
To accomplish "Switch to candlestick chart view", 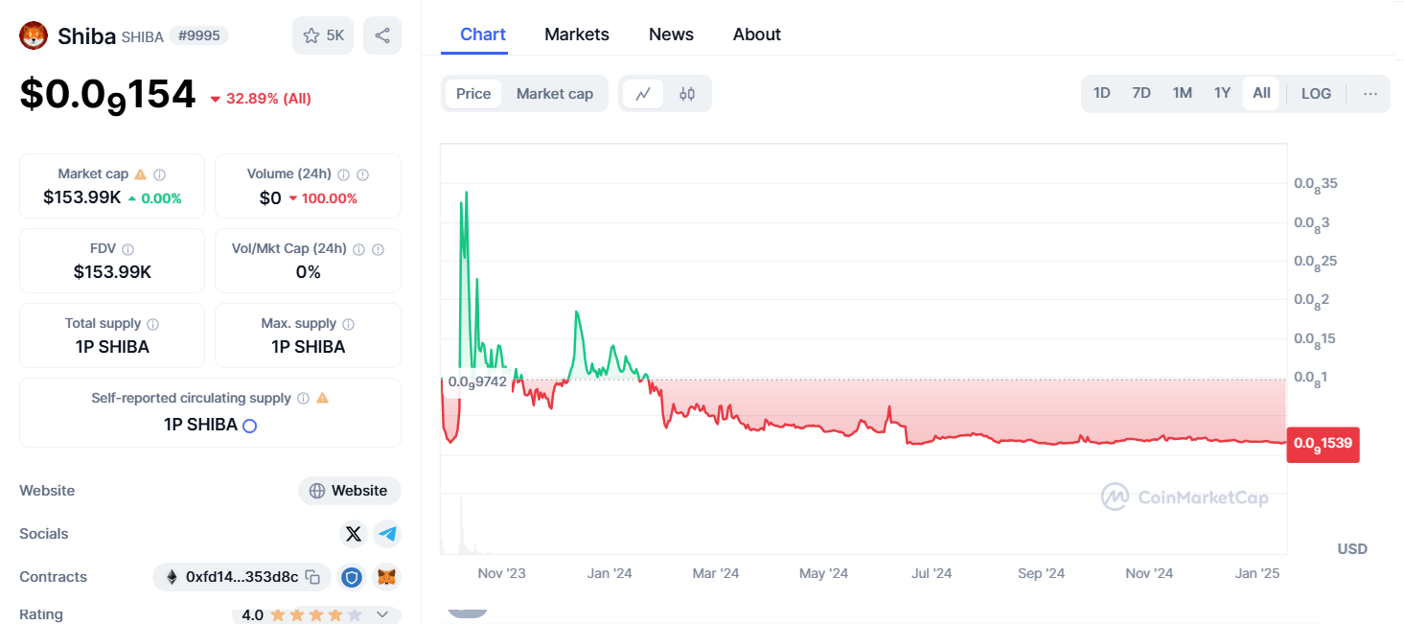I will tap(687, 94).
